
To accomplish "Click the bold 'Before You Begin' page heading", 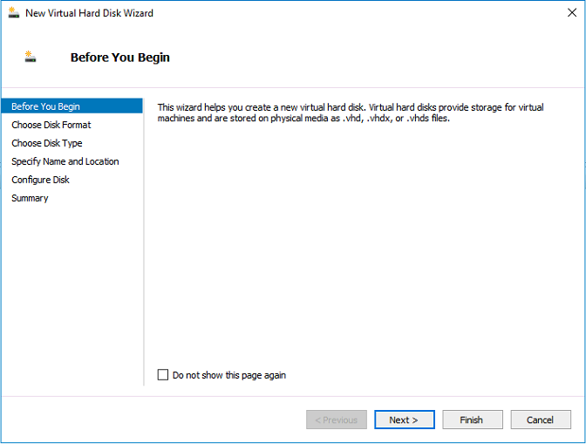I will click(120, 58).
